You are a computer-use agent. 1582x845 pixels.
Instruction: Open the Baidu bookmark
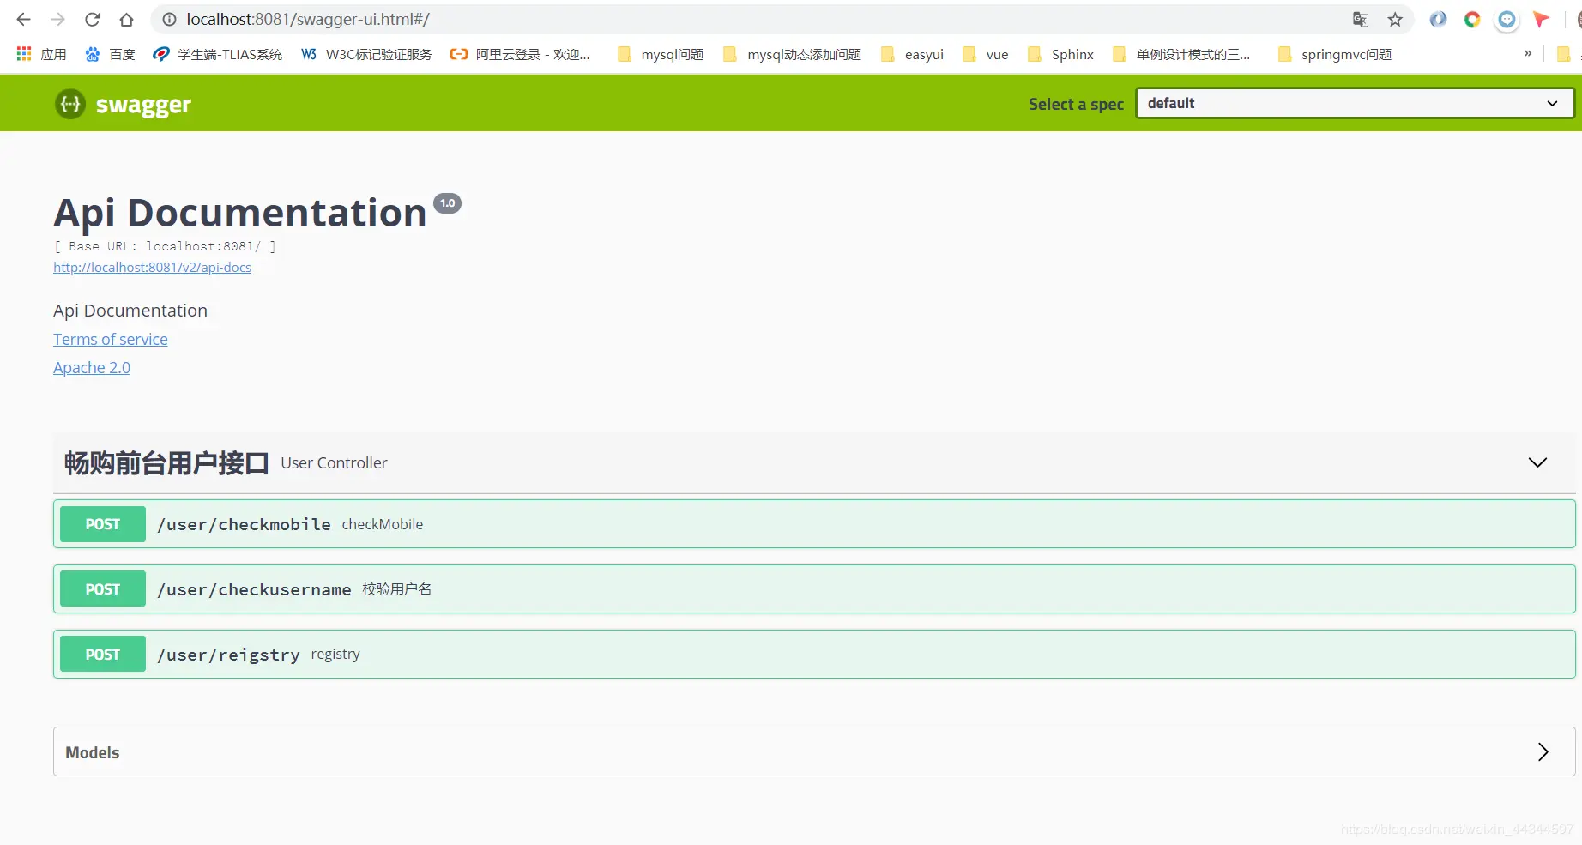click(111, 54)
